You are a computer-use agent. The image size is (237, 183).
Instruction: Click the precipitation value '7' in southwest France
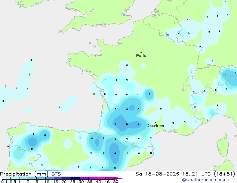[116, 124]
